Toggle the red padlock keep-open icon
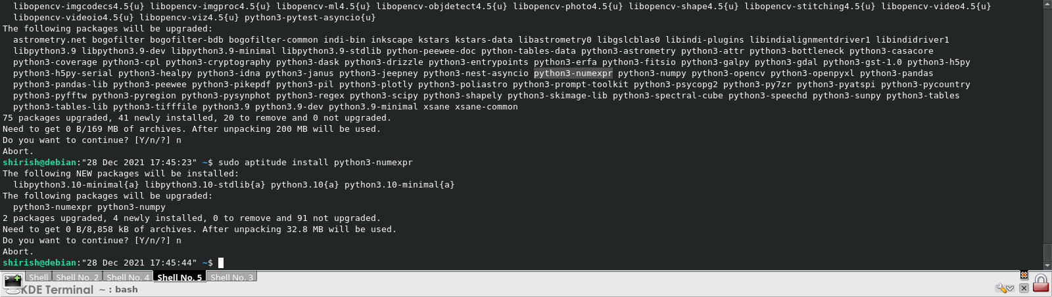Image resolution: width=1052 pixels, height=297 pixels. 1041,283
